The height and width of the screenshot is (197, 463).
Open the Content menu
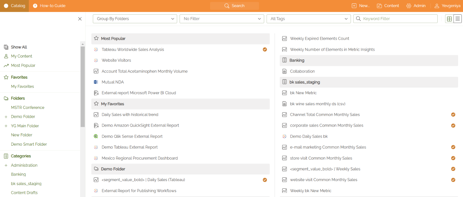[x=388, y=6]
